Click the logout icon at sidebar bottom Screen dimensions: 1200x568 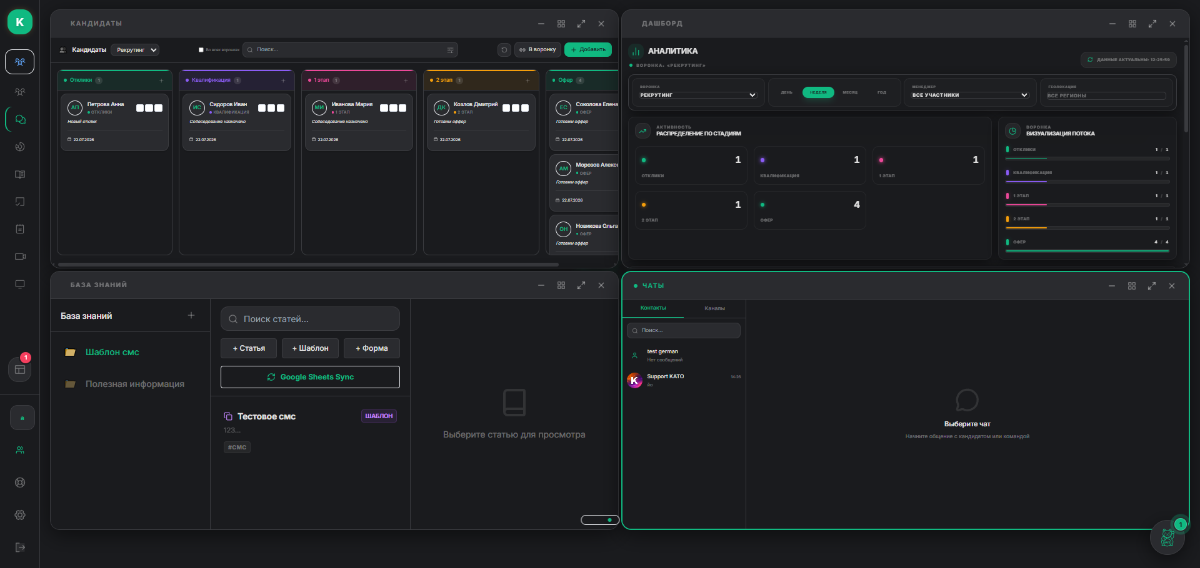[x=20, y=547]
